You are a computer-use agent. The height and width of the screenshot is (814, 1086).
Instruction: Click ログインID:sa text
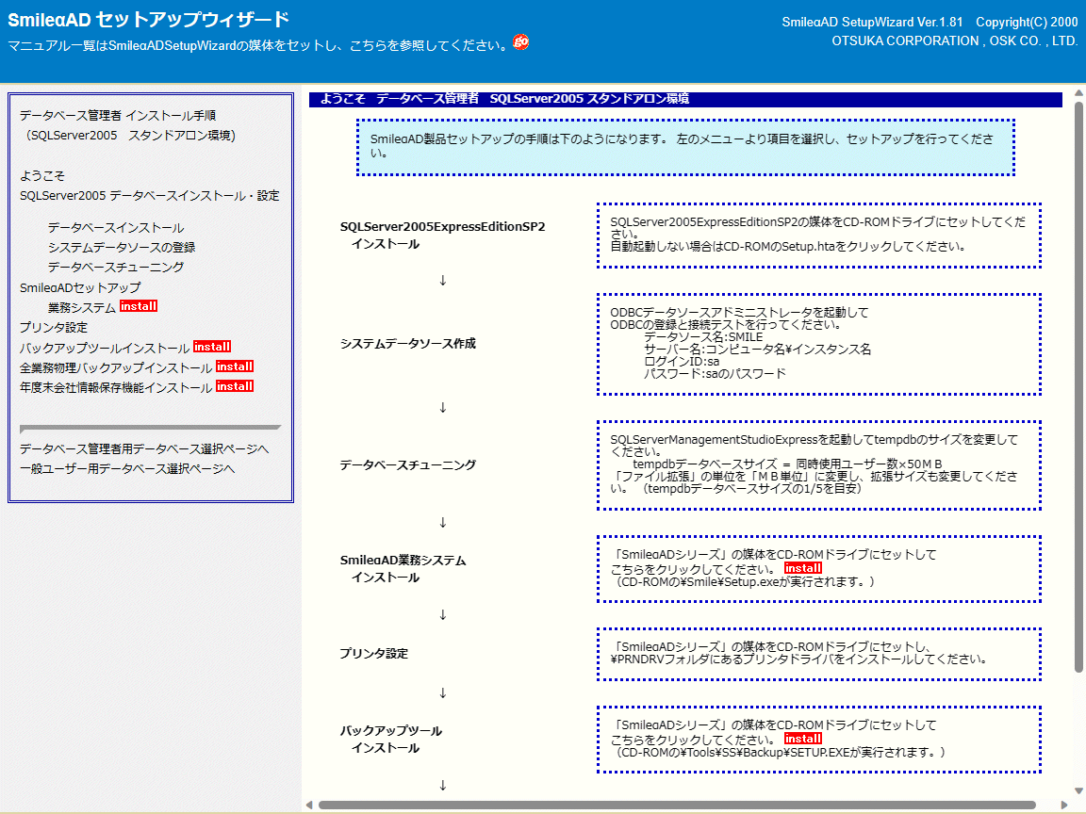click(683, 362)
